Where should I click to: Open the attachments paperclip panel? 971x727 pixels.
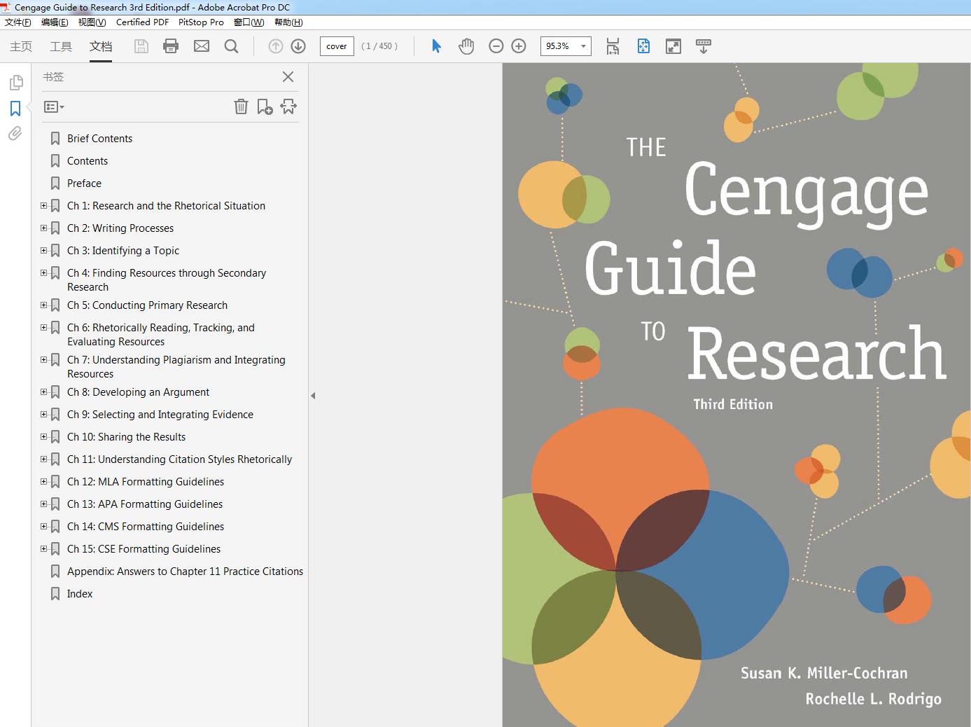(x=15, y=133)
